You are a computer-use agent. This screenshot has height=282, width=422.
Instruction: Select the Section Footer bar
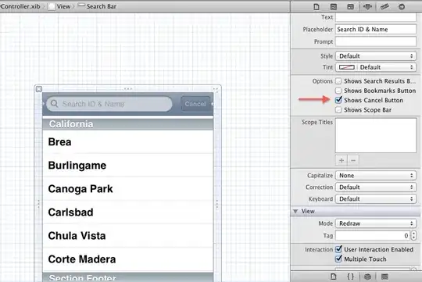[128, 277]
